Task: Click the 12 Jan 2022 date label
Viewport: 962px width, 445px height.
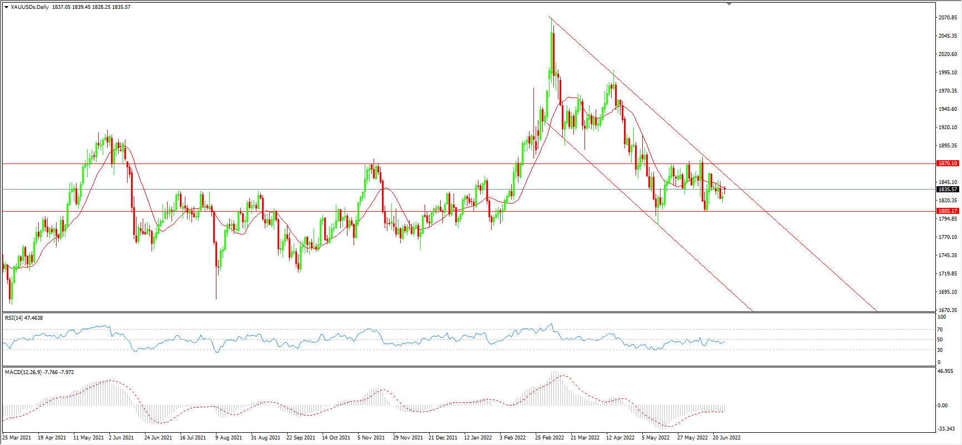Action: pos(478,438)
